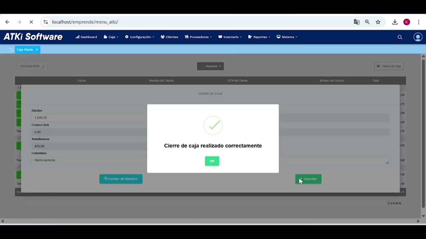Close the Caja Diaria tab

pos(37,49)
